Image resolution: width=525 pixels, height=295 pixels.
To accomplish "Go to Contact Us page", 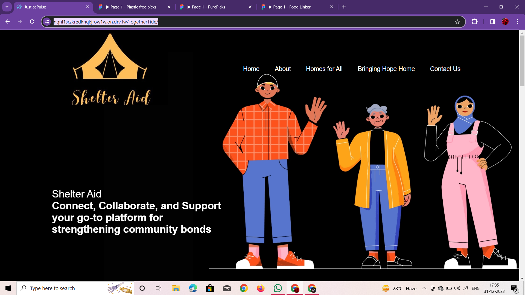I will click(x=445, y=69).
